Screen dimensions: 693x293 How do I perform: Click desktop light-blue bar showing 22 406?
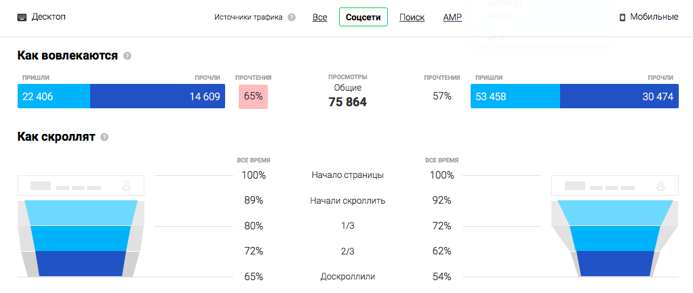click(54, 97)
